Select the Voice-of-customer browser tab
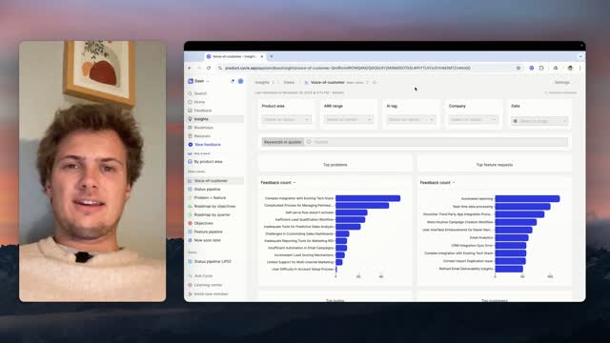The image size is (610, 343). point(234,57)
